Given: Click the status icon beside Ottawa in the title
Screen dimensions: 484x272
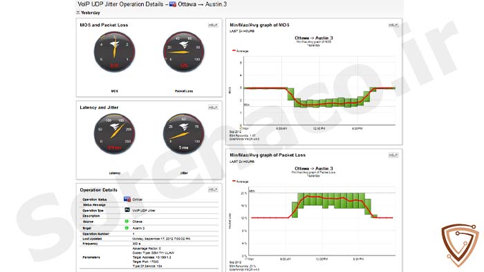Looking at the screenshot, I should click(173, 4).
